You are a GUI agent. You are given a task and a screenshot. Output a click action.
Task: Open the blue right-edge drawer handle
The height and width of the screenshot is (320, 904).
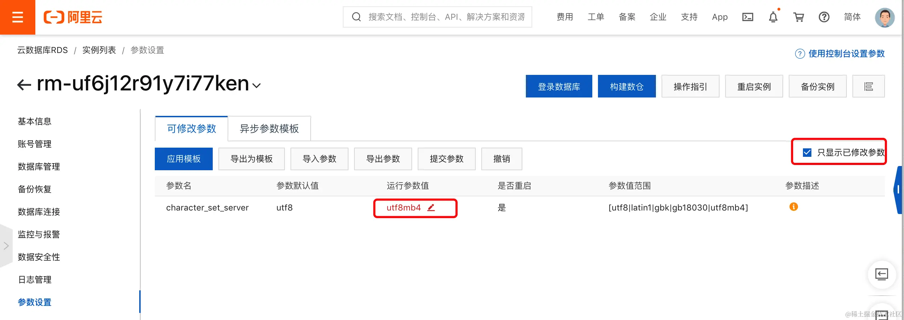tap(898, 190)
